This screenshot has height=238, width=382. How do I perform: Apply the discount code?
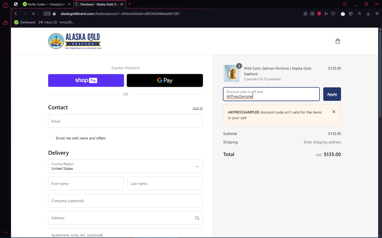click(332, 94)
